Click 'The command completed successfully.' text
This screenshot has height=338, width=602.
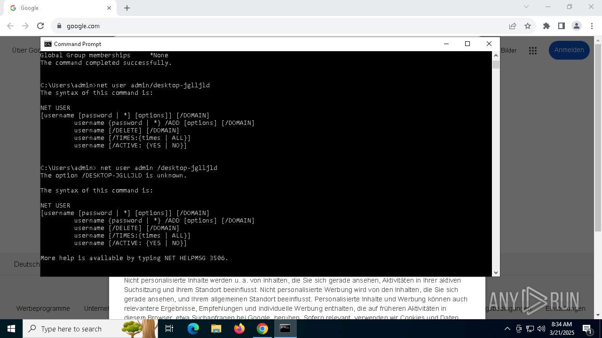(106, 63)
